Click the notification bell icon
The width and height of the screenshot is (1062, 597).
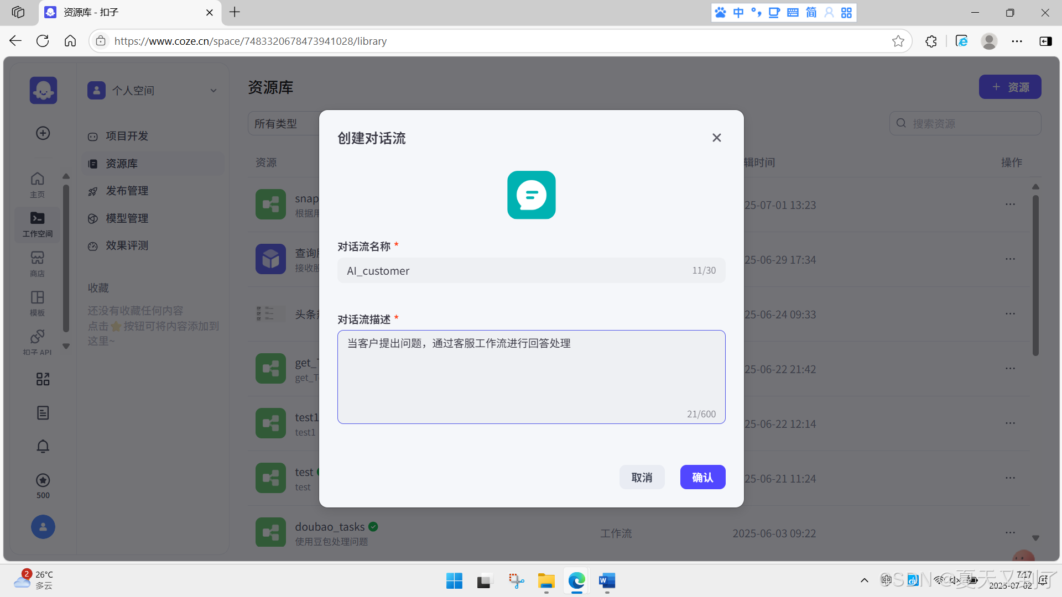click(43, 446)
